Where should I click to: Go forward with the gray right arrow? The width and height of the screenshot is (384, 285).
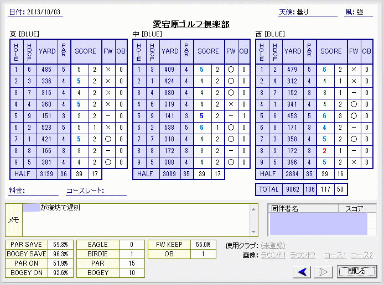coord(324,272)
